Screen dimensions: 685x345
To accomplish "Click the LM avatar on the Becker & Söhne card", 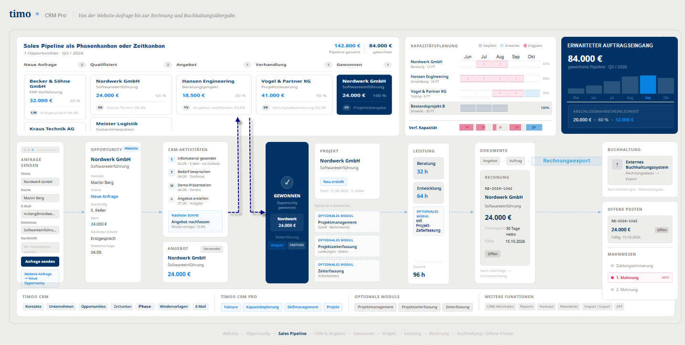I will (x=34, y=112).
